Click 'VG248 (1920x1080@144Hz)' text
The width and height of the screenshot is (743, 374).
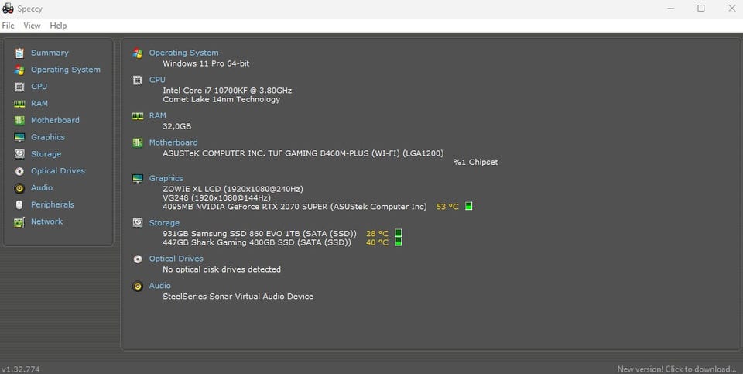217,197
